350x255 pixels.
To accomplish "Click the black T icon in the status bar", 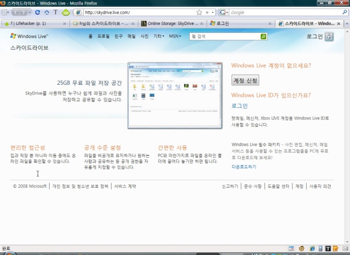I will point(328,248).
